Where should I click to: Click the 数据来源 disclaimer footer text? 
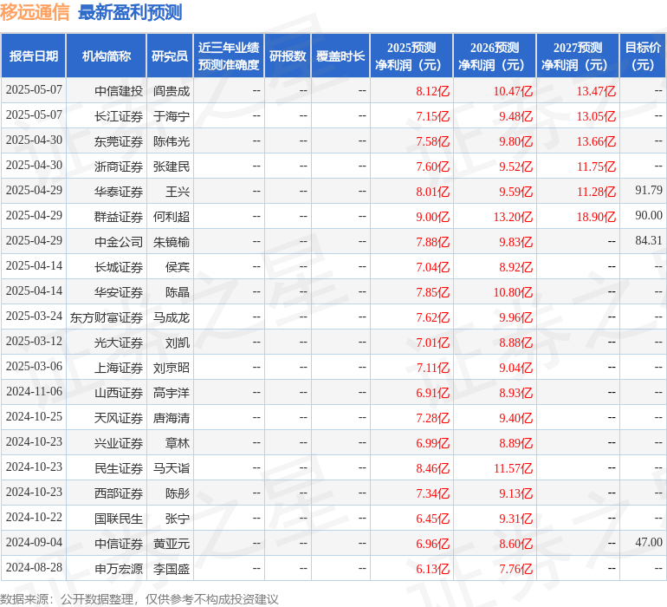pos(139,598)
